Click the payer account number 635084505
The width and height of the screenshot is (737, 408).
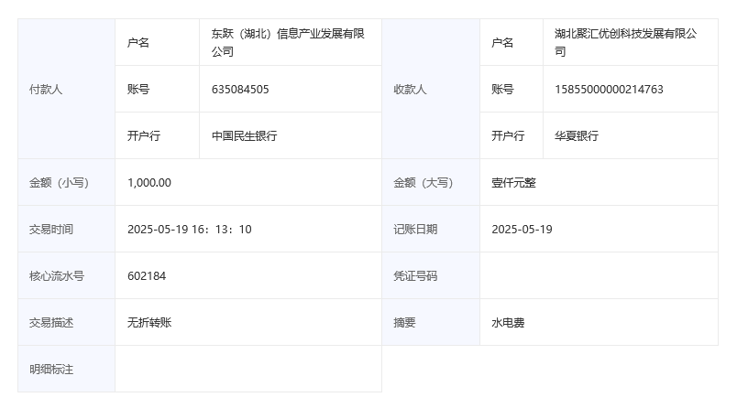(240, 90)
